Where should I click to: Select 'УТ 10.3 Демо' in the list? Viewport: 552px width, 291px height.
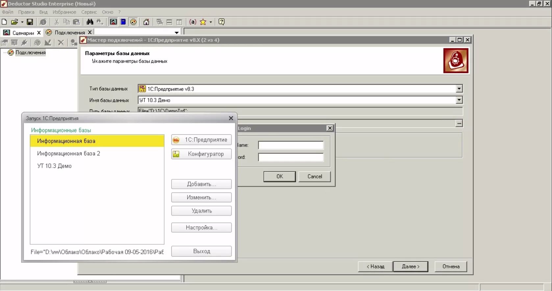click(97, 166)
